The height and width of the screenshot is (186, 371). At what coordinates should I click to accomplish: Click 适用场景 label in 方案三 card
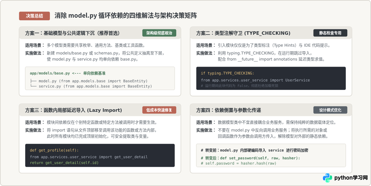pos(35,122)
